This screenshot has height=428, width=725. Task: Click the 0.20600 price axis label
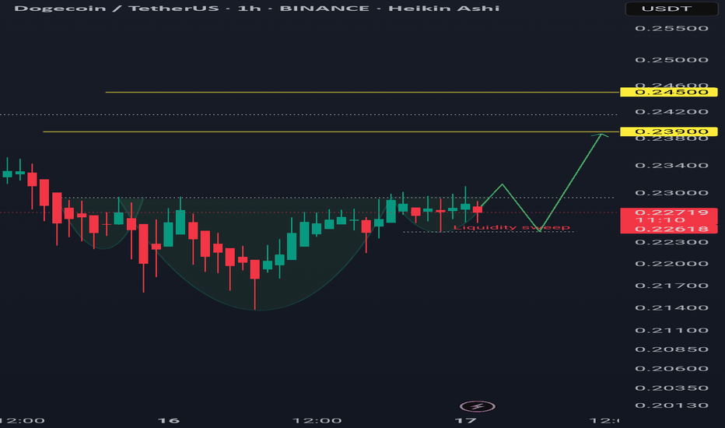pyautogui.click(x=672, y=369)
